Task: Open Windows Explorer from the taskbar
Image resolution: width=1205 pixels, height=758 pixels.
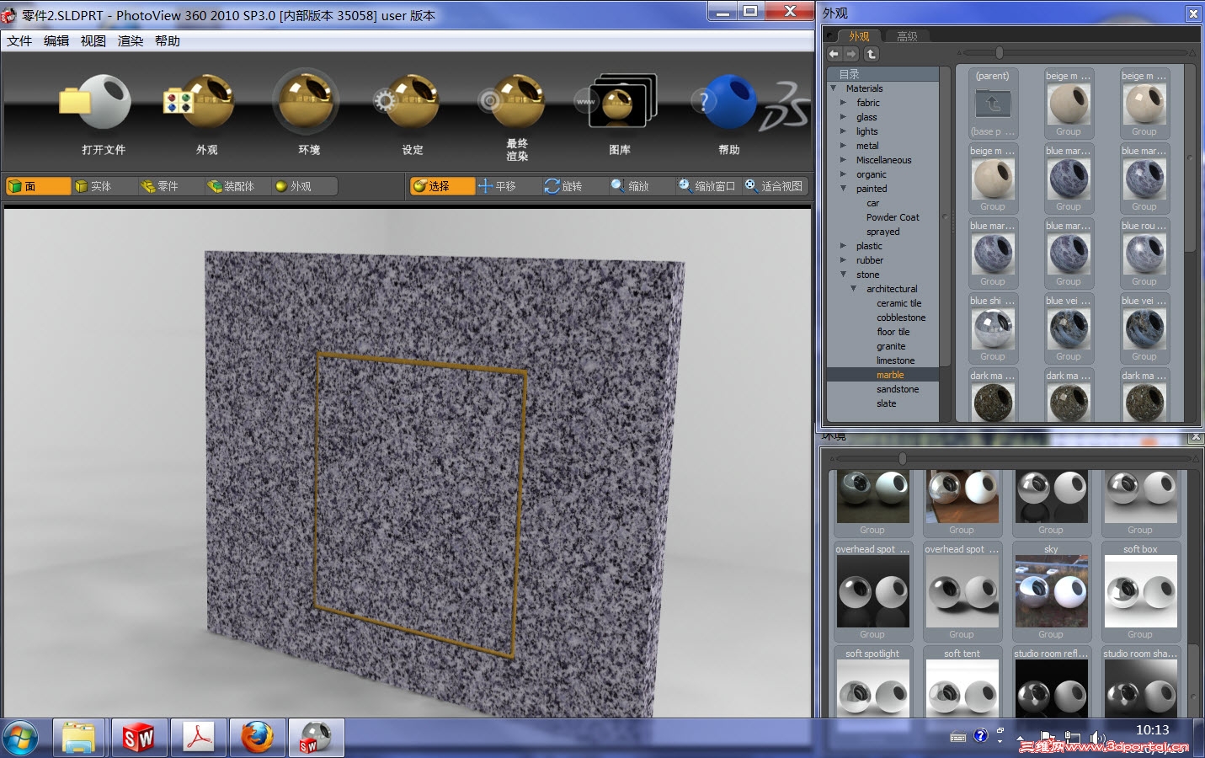Action: click(79, 739)
